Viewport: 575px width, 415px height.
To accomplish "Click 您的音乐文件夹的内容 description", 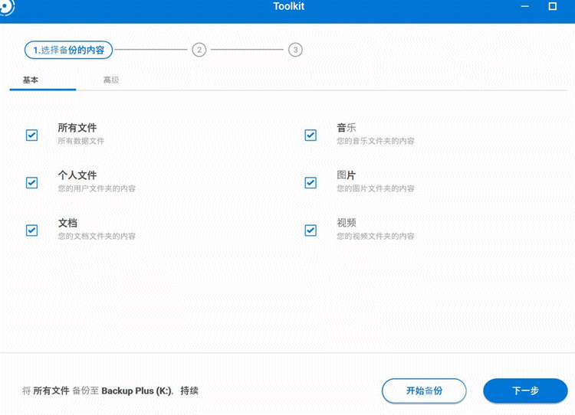I will pos(376,141).
